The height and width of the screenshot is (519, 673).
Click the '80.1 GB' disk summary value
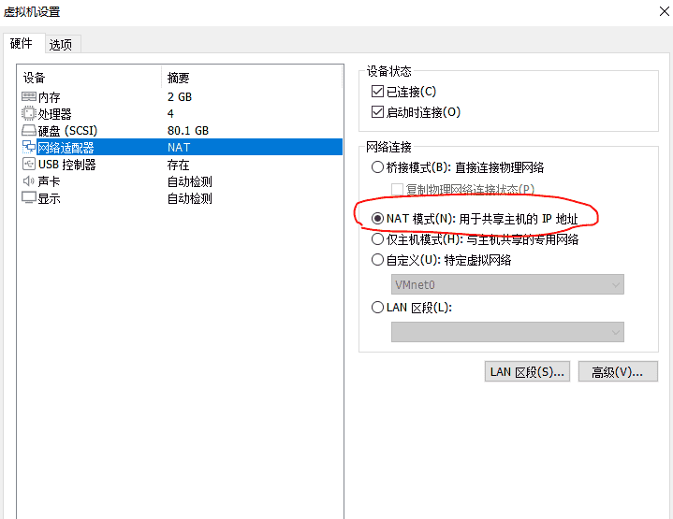pos(188,130)
